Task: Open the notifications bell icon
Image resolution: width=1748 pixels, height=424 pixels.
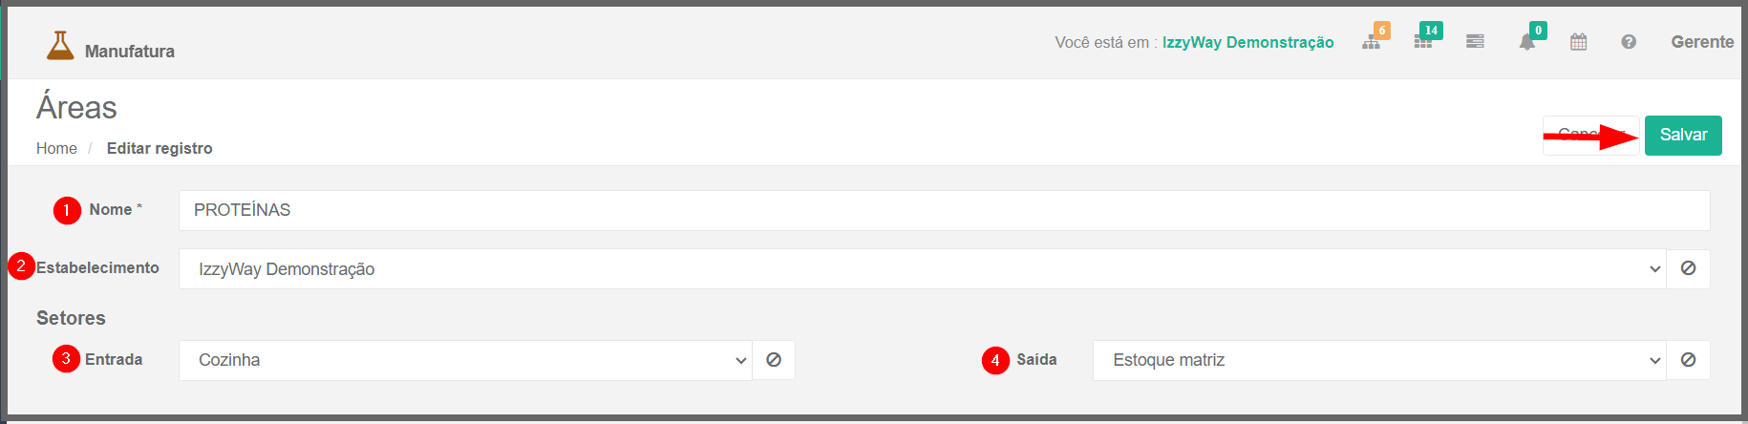Action: pyautogui.click(x=1527, y=42)
